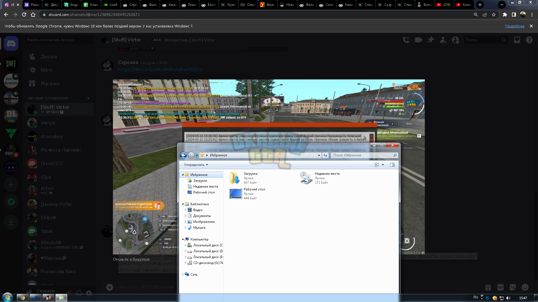The width and height of the screenshot is (538, 302).
Task: Open the Discord inbox
Action: (517, 40)
